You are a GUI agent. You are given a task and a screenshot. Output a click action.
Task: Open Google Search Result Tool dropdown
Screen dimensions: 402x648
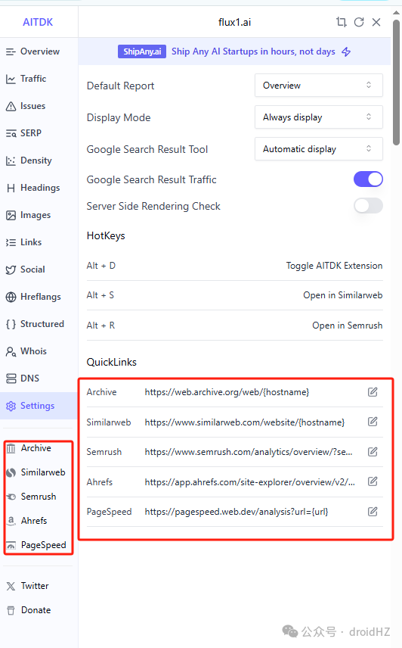point(319,149)
